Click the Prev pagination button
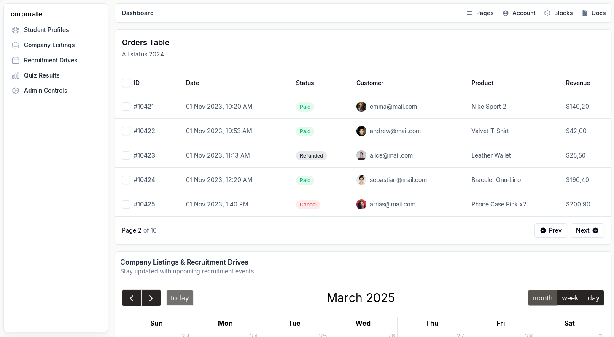The width and height of the screenshot is (614, 337). (551, 230)
